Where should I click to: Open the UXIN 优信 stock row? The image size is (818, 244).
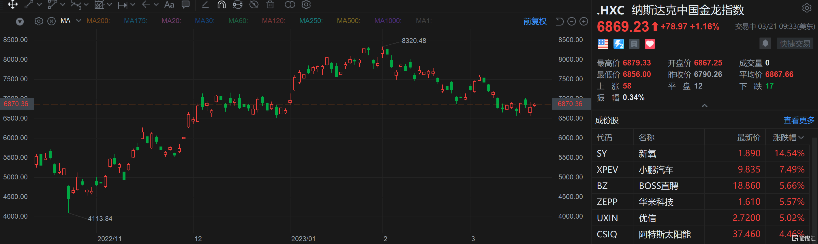click(701, 218)
